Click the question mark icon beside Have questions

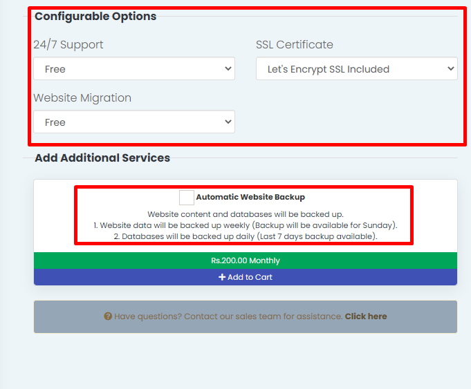point(108,316)
